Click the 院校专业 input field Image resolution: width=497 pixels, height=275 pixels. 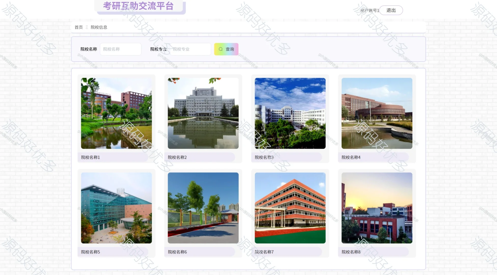tap(191, 49)
